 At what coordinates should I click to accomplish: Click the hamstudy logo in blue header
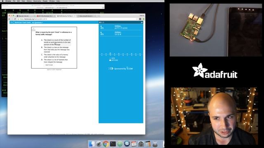(x=12, y=22)
